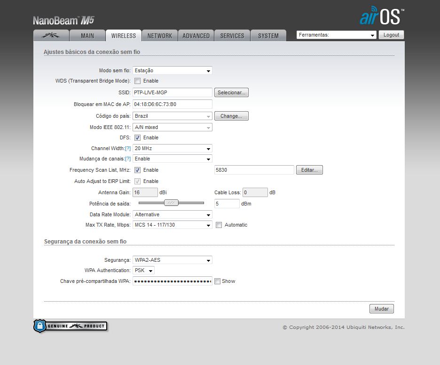Click the output power dBm field

point(227,204)
